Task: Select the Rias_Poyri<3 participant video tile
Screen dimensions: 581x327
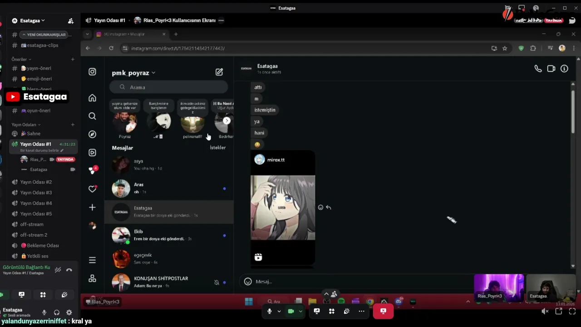Action: (499, 287)
